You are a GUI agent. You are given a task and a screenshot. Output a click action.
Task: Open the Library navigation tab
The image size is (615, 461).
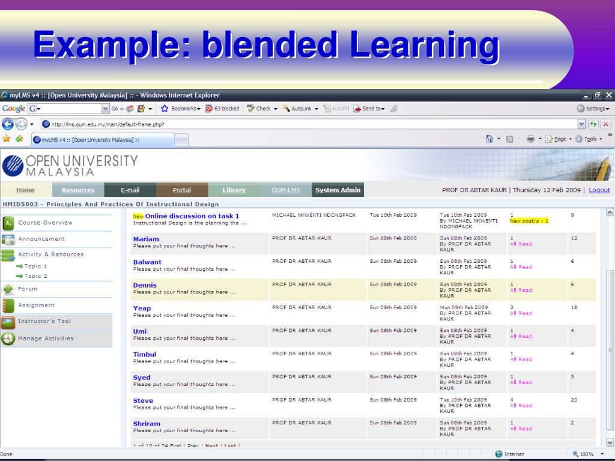point(234,190)
